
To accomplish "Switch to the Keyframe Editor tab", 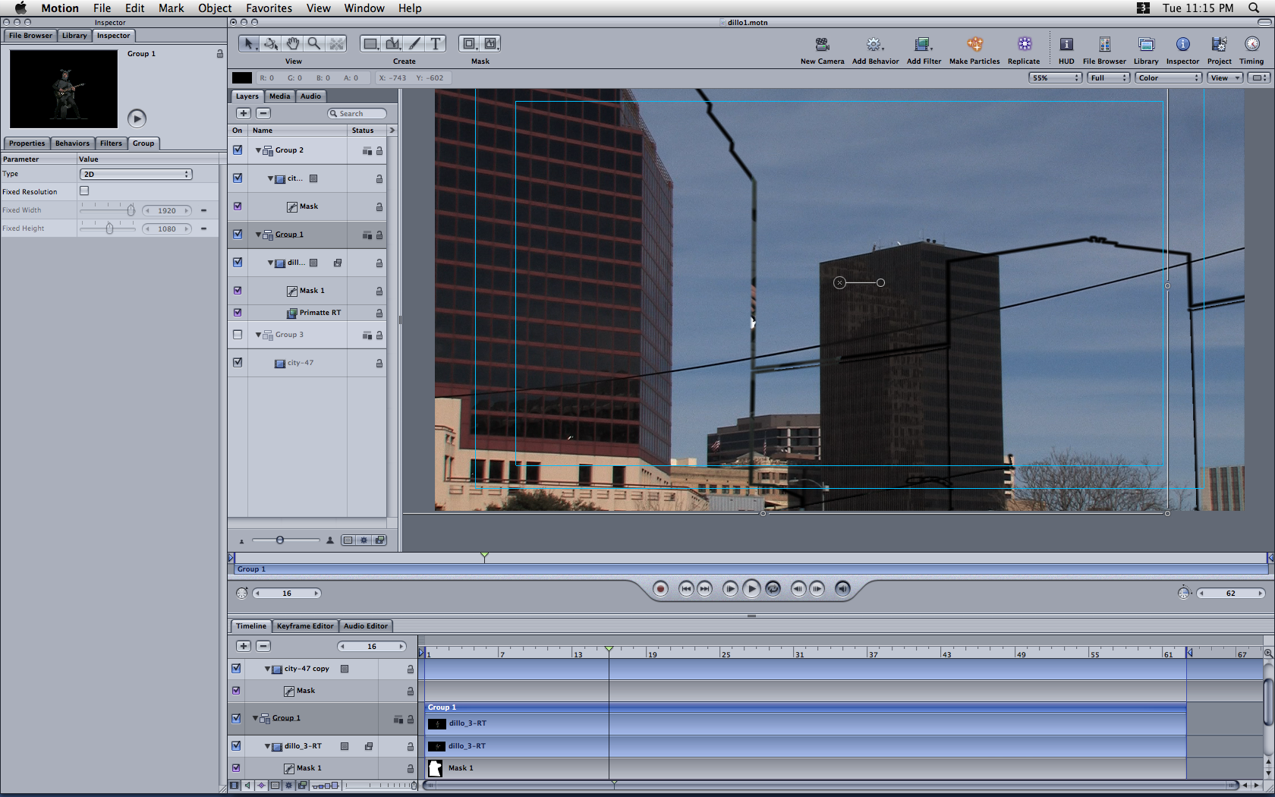I will [304, 626].
